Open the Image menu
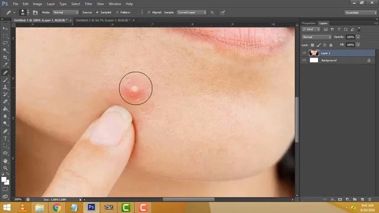Image resolution: width=379 pixels, height=213 pixels. pyautogui.click(x=37, y=4)
